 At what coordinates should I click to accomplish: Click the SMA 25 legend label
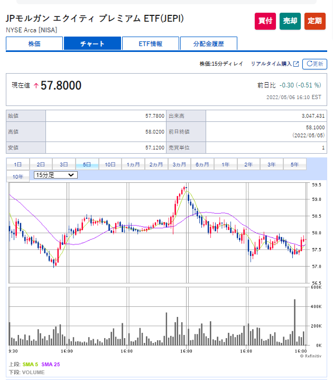pyautogui.click(x=51, y=365)
